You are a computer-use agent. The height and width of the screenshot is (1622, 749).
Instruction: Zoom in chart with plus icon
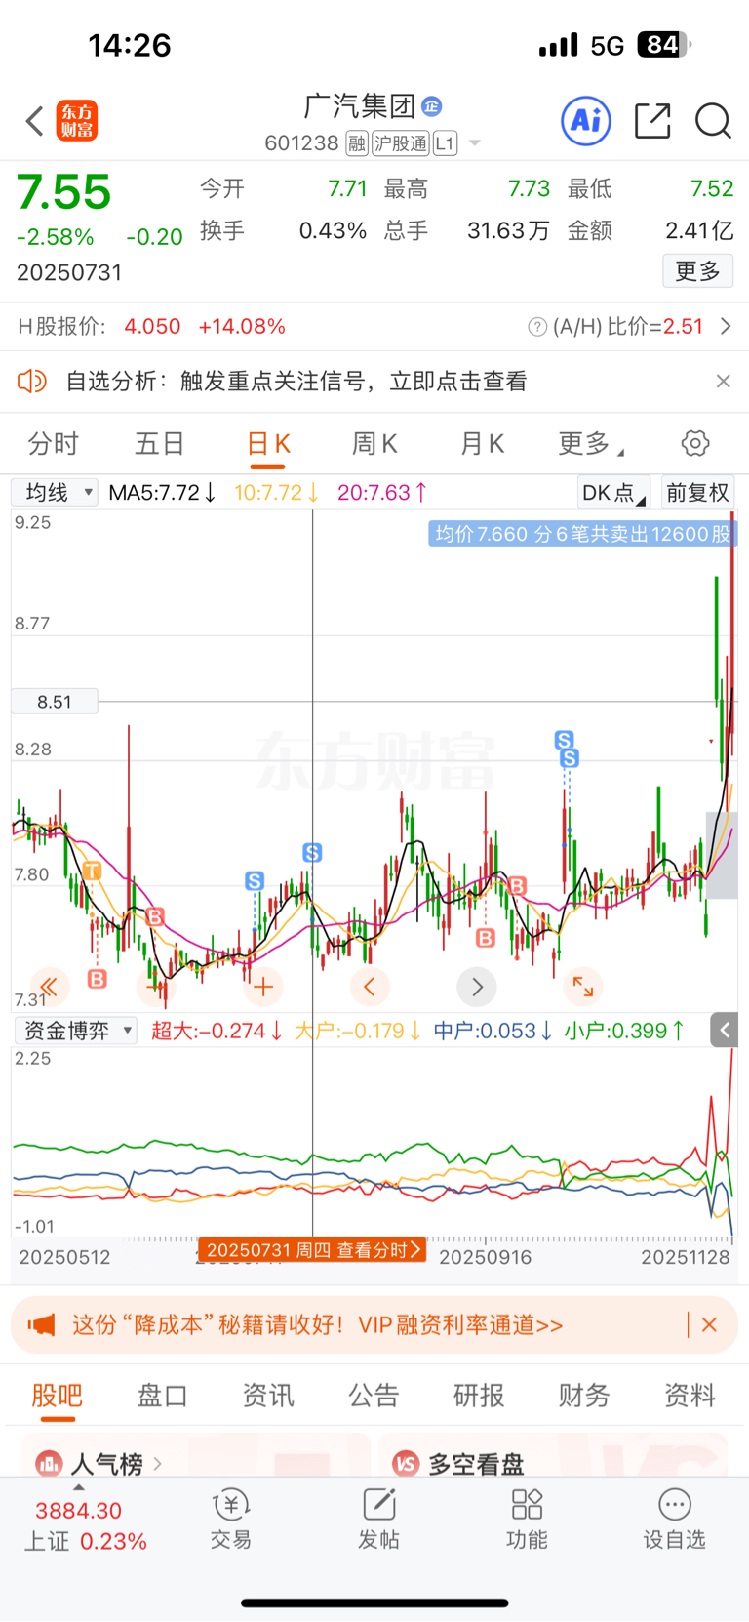[x=263, y=987]
